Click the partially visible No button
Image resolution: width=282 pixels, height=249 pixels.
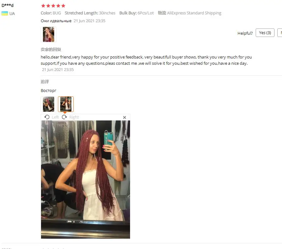(280, 33)
